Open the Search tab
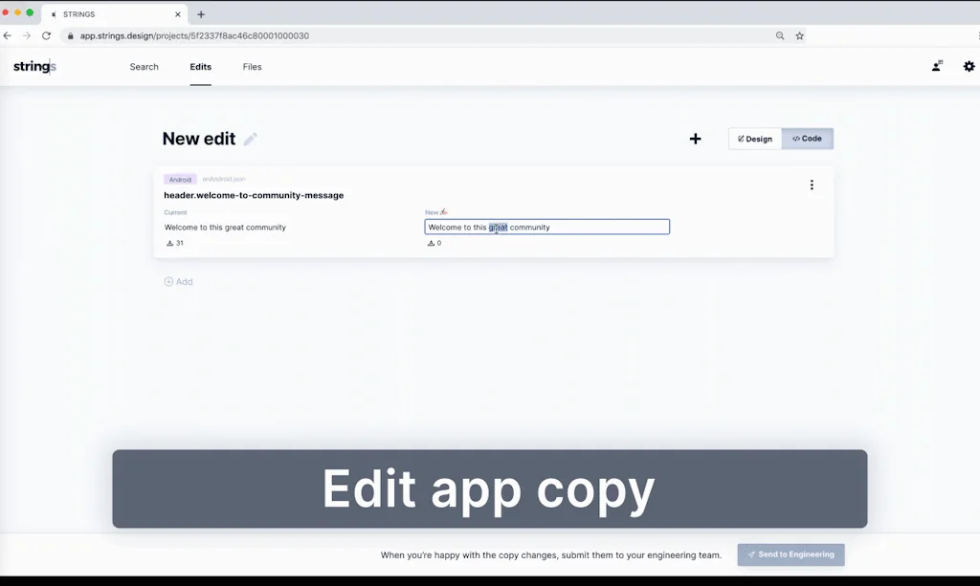Screen dimensions: 980x586 [x=145, y=67]
